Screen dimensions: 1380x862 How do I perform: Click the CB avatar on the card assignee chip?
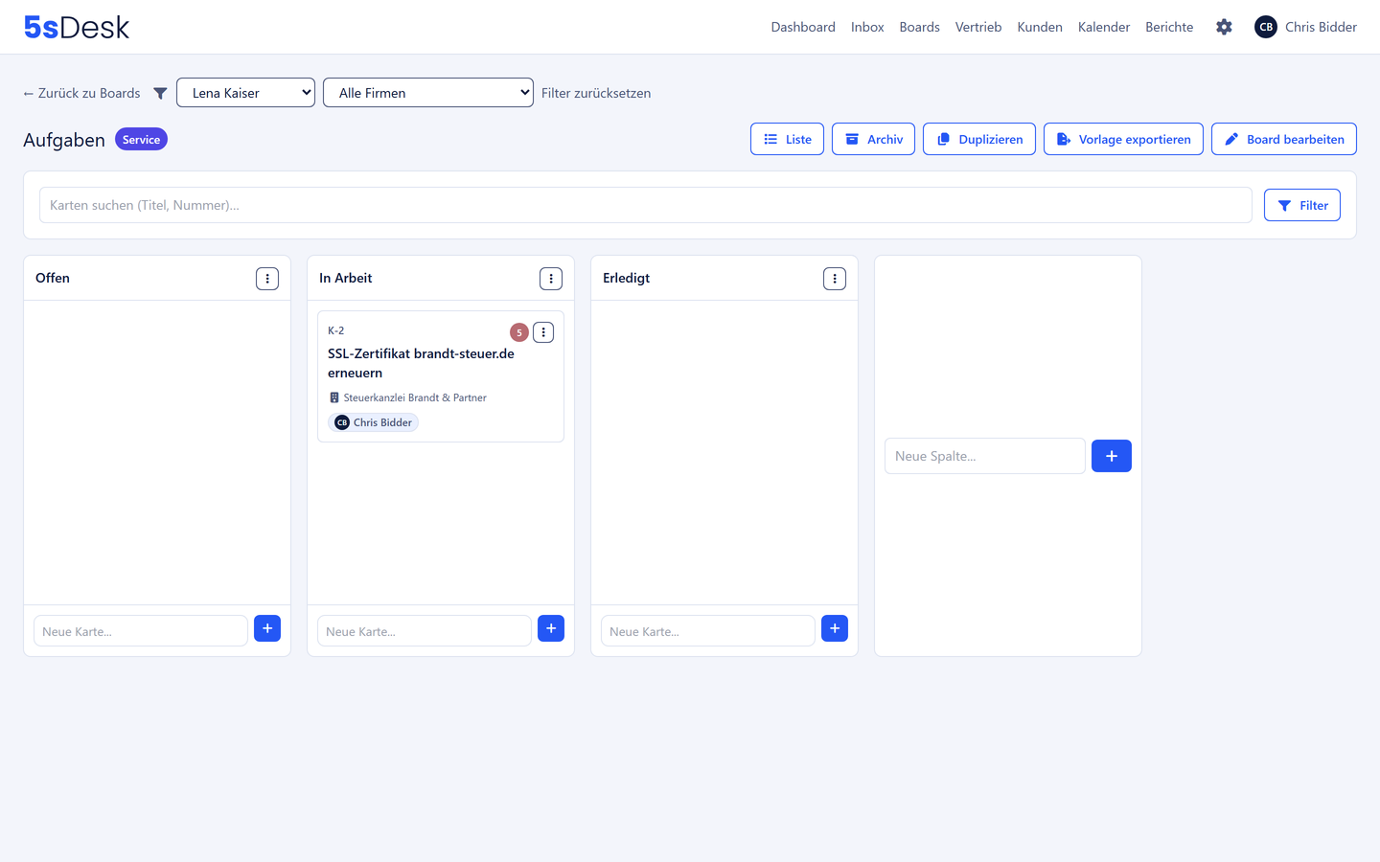pos(342,422)
